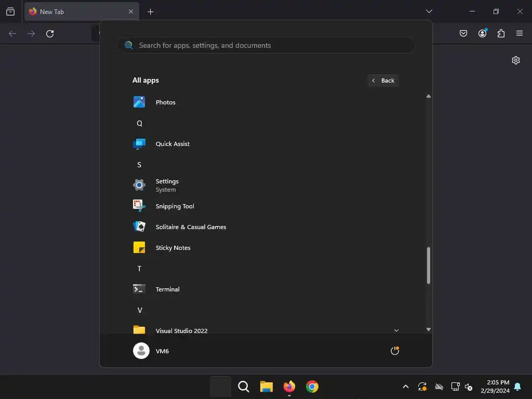Jump to the V letter header
Image resolution: width=532 pixels, height=399 pixels.
139,310
